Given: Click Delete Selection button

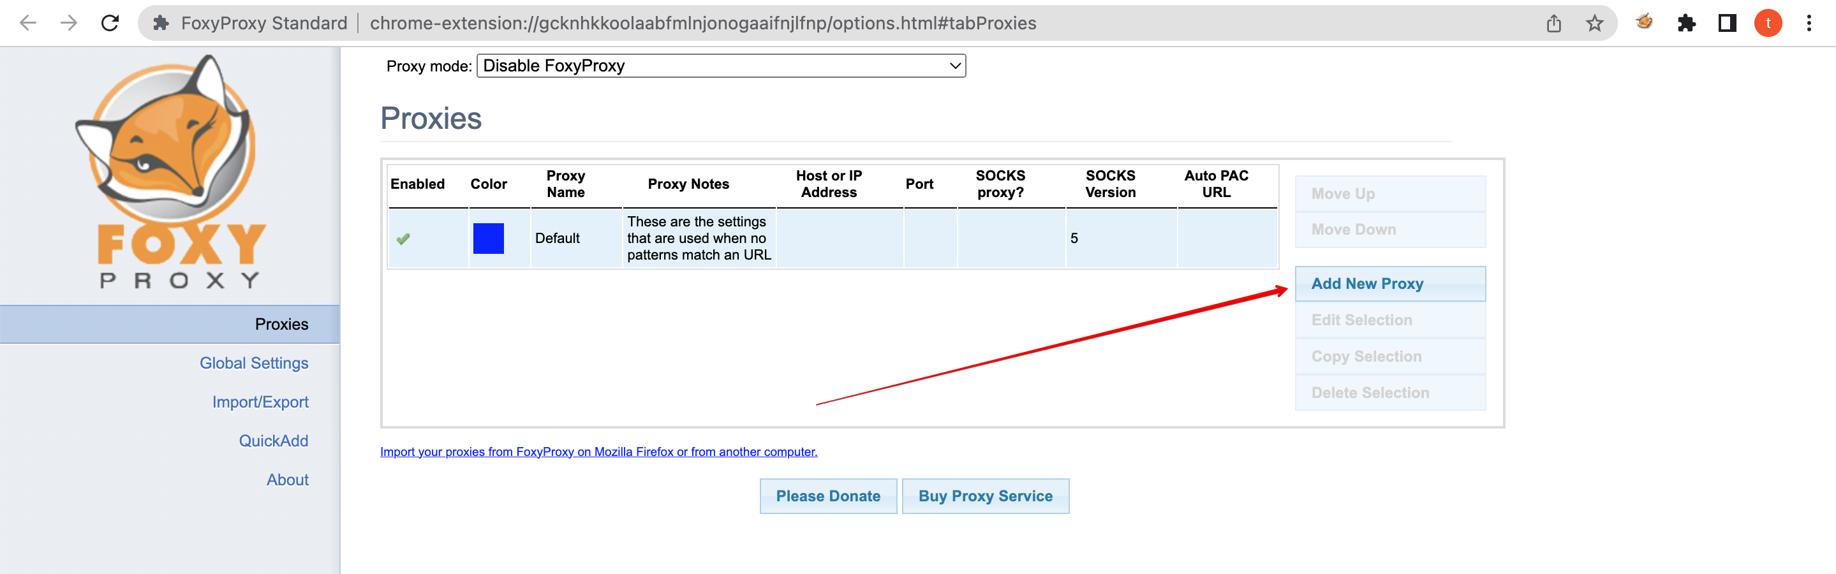Looking at the screenshot, I should 1390,392.
